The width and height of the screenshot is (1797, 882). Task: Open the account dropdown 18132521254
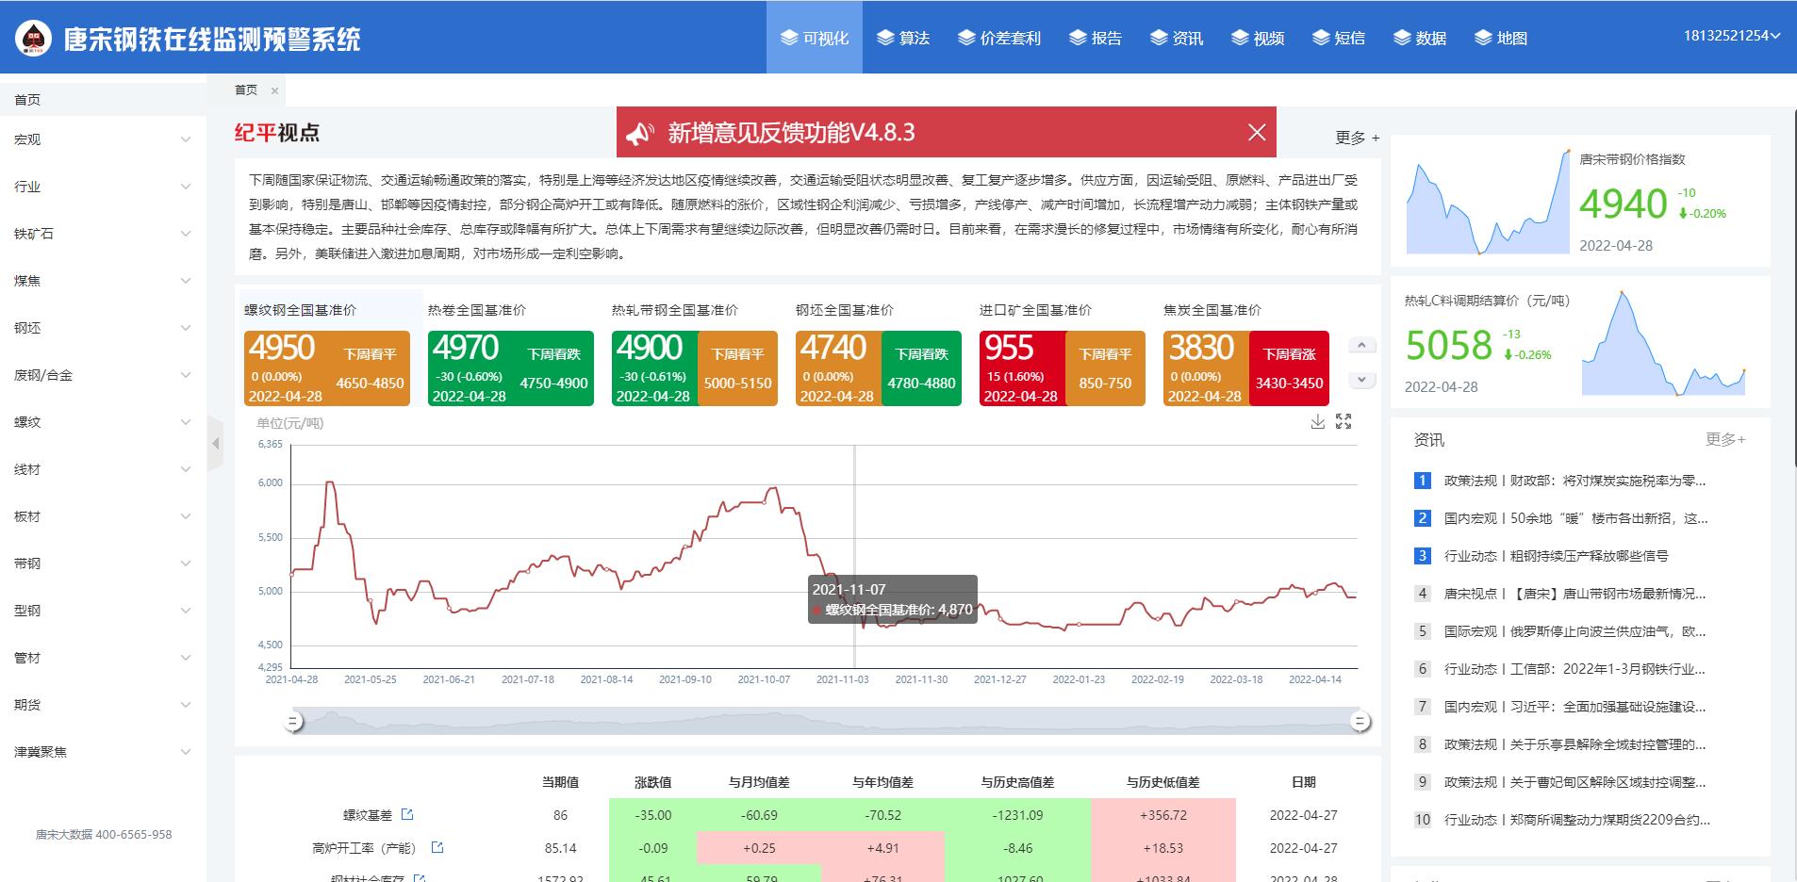(1731, 36)
